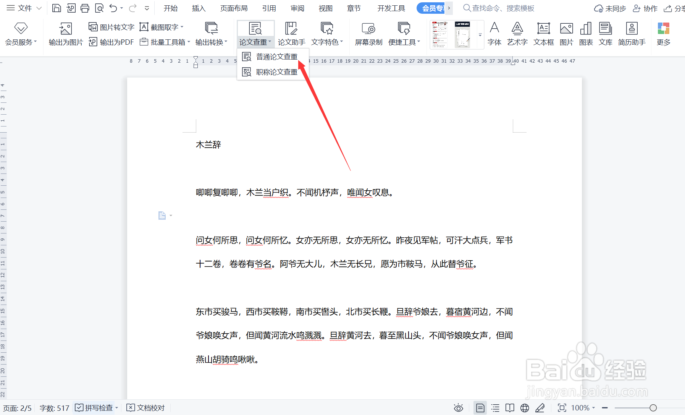Enable 拼写检查 spell check
The height and width of the screenshot is (415, 685).
pos(95,407)
